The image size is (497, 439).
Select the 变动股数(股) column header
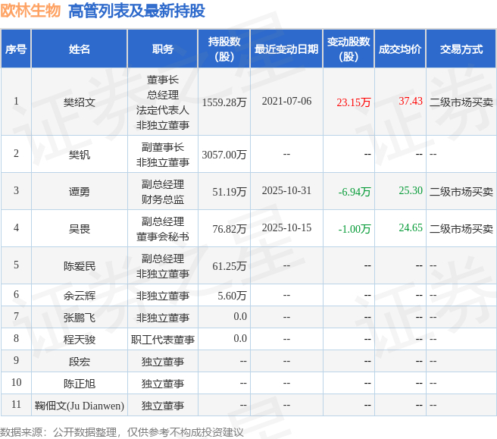(349, 49)
